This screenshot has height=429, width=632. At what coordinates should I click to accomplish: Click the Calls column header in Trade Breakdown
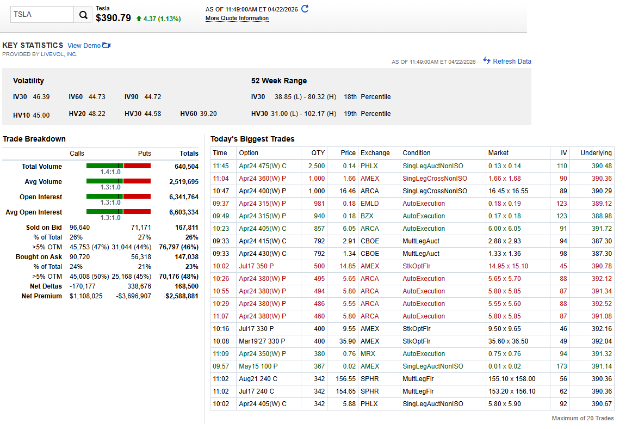coord(77,154)
